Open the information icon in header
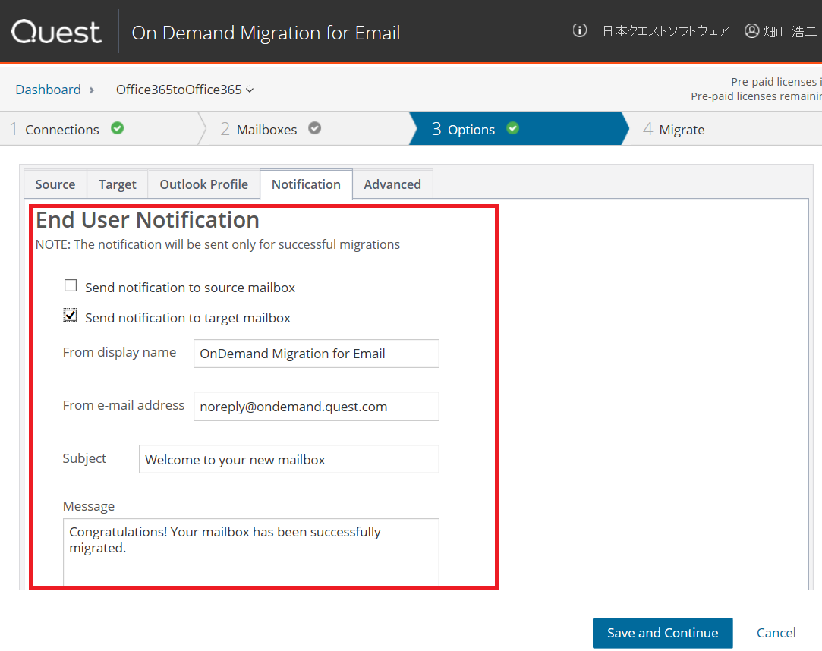Screen dimensions: 822x651 coord(579,30)
